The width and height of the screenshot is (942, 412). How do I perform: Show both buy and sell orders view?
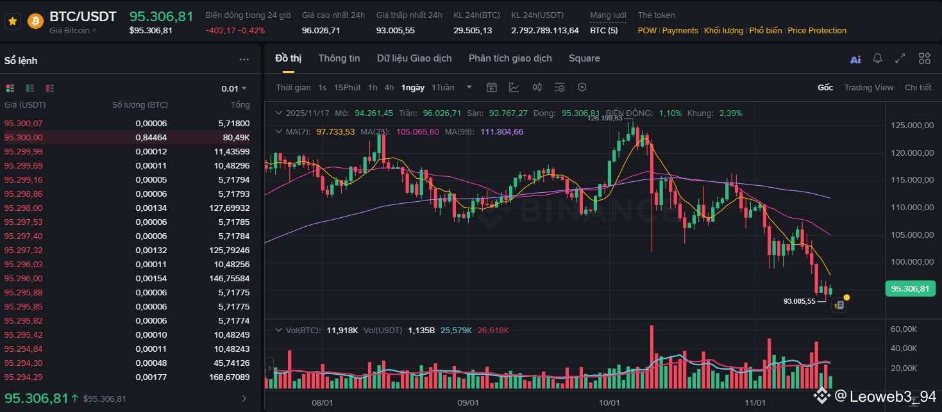(x=10, y=88)
